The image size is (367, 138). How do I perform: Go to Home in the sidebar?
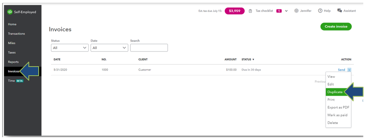coord(12,24)
